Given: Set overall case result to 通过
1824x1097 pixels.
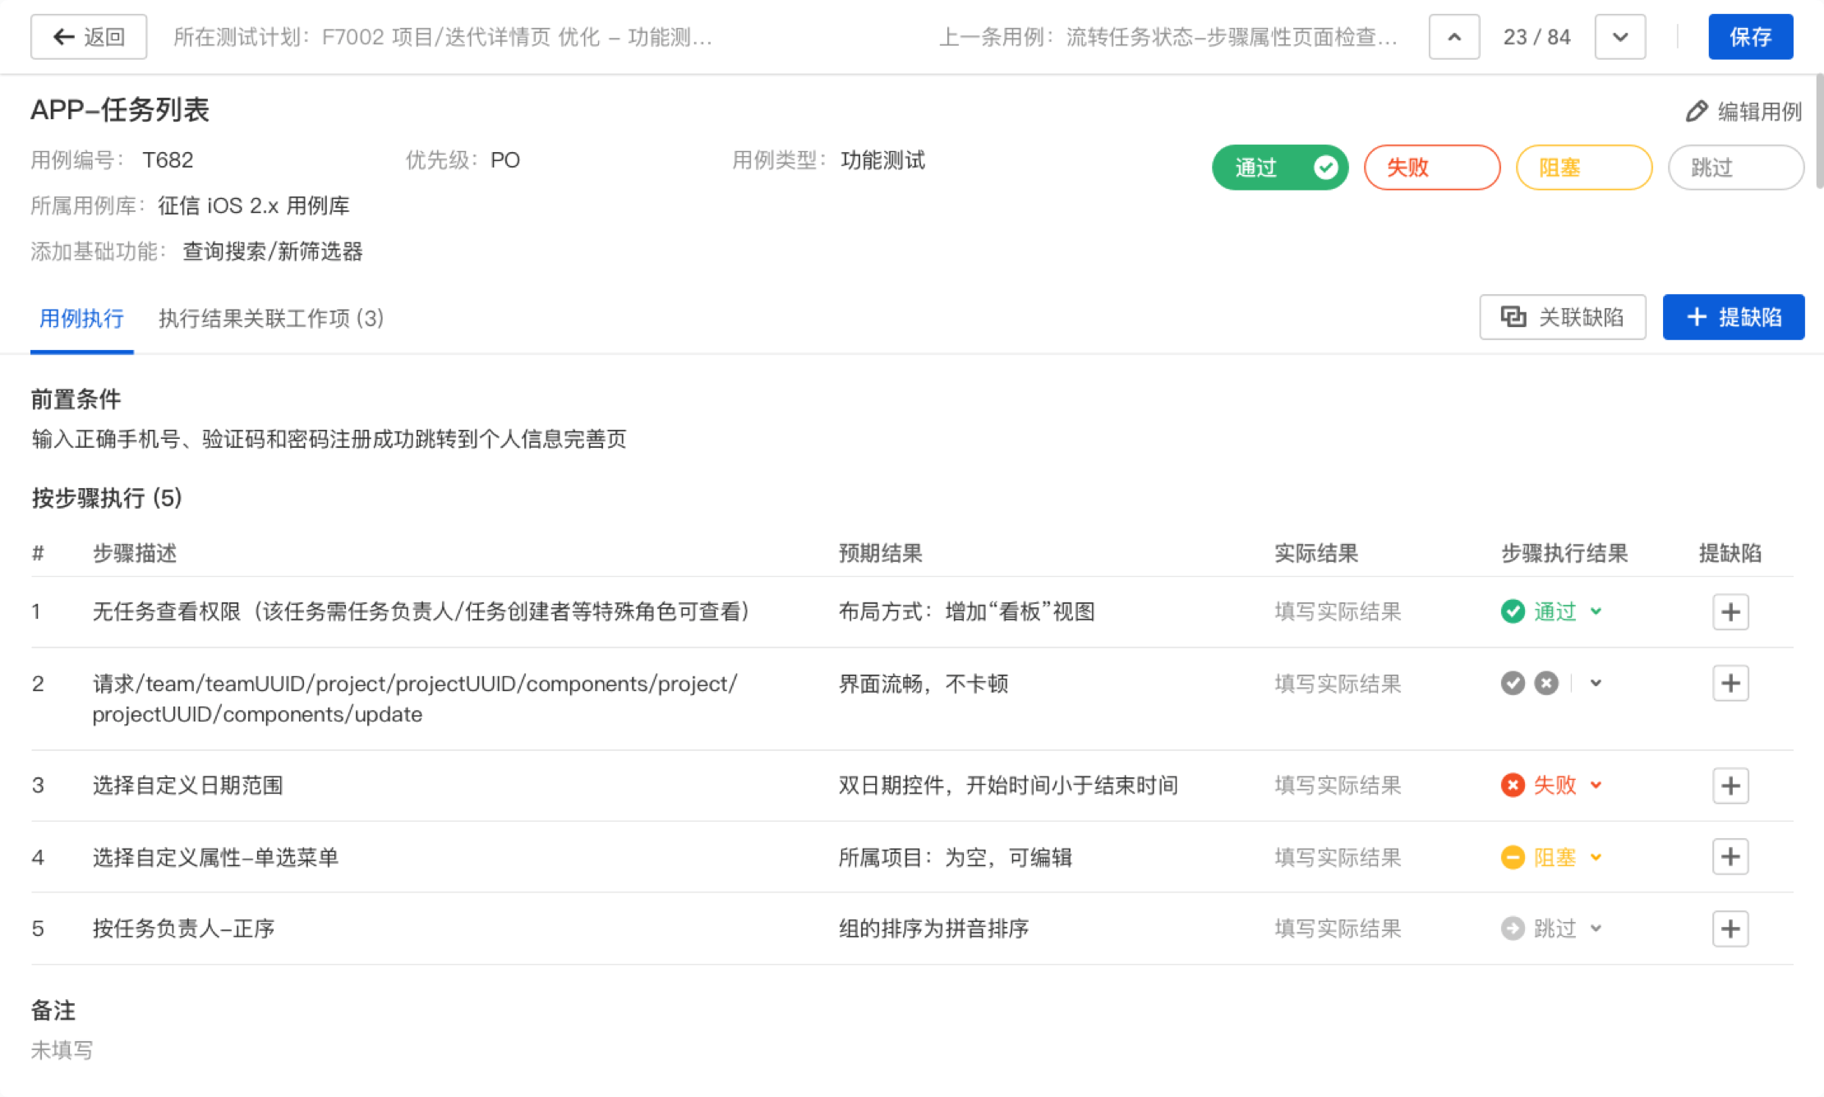Looking at the screenshot, I should [x=1279, y=168].
